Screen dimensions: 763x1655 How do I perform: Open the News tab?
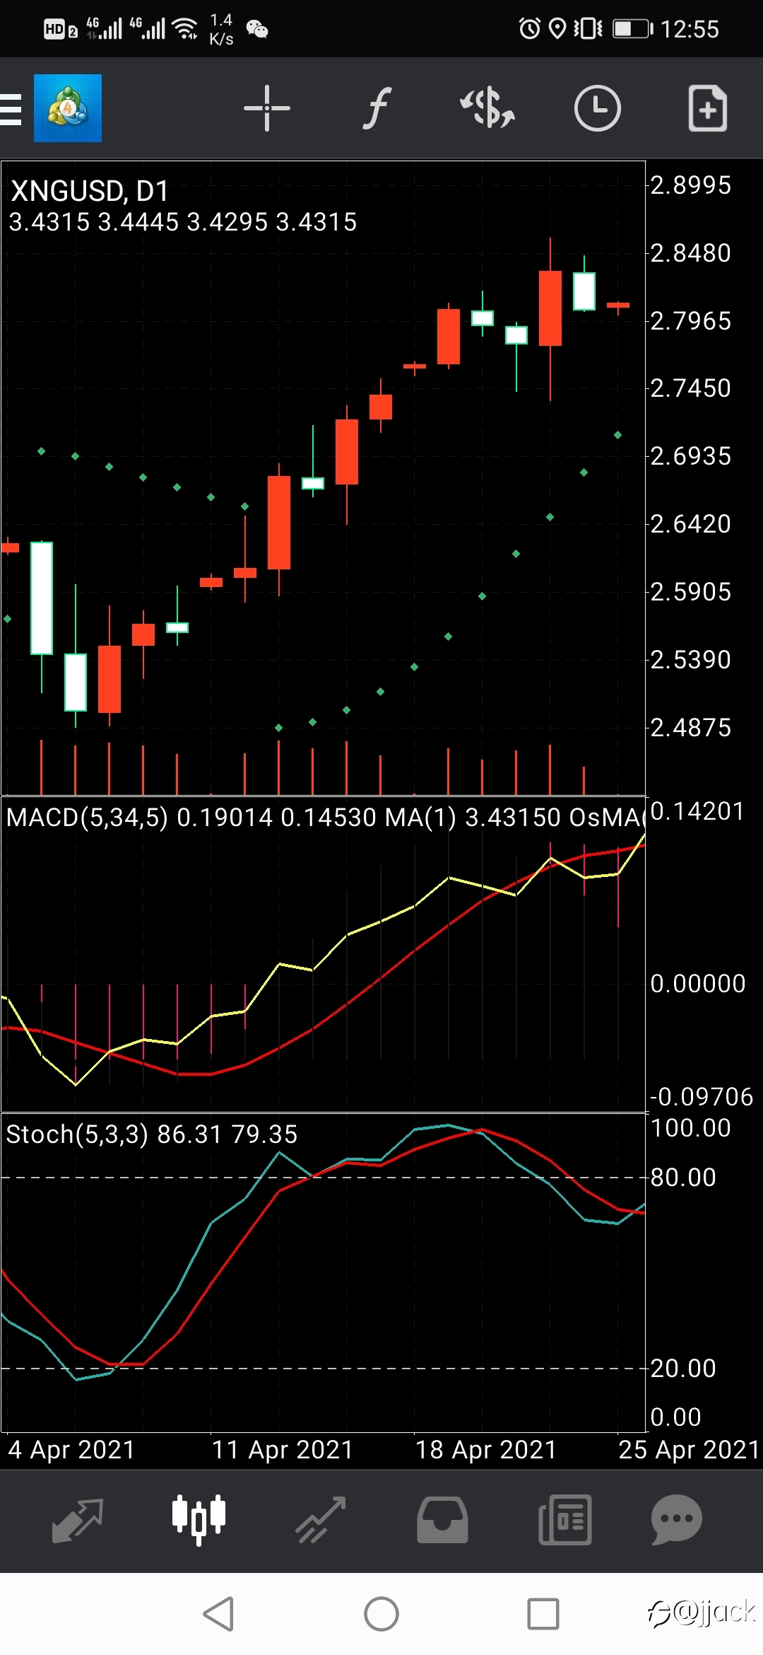(x=564, y=1520)
